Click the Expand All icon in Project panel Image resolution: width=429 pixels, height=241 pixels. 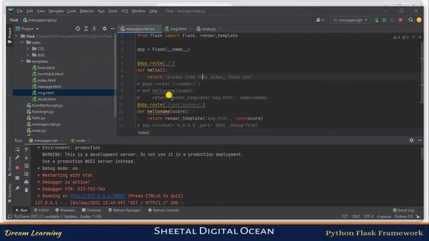tap(86, 29)
